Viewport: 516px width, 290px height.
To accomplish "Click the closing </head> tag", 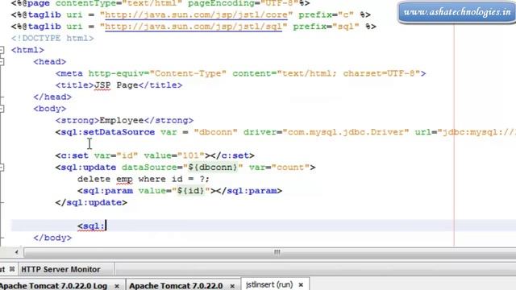I will pos(52,97).
